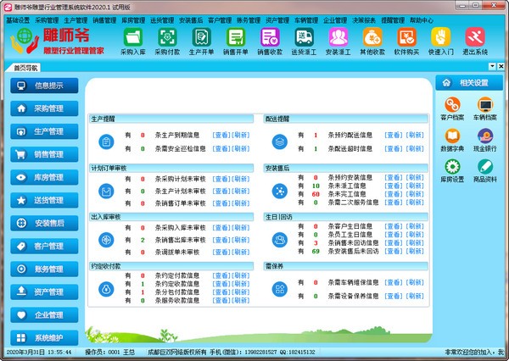Click the 退出系统 exit icon
Viewport: 509px width, 361px height.
coord(475,41)
